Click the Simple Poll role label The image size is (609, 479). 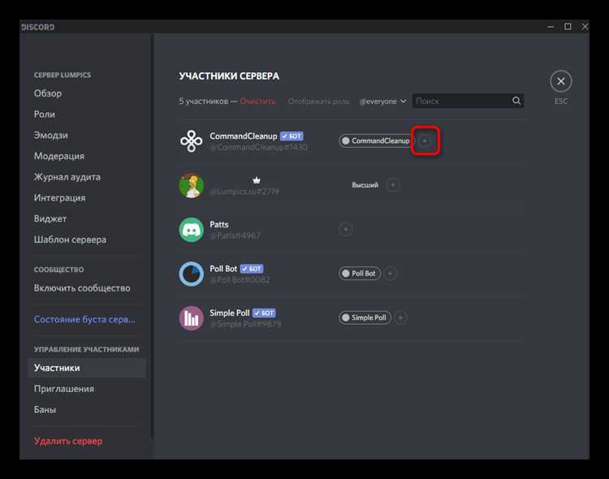[x=369, y=317]
